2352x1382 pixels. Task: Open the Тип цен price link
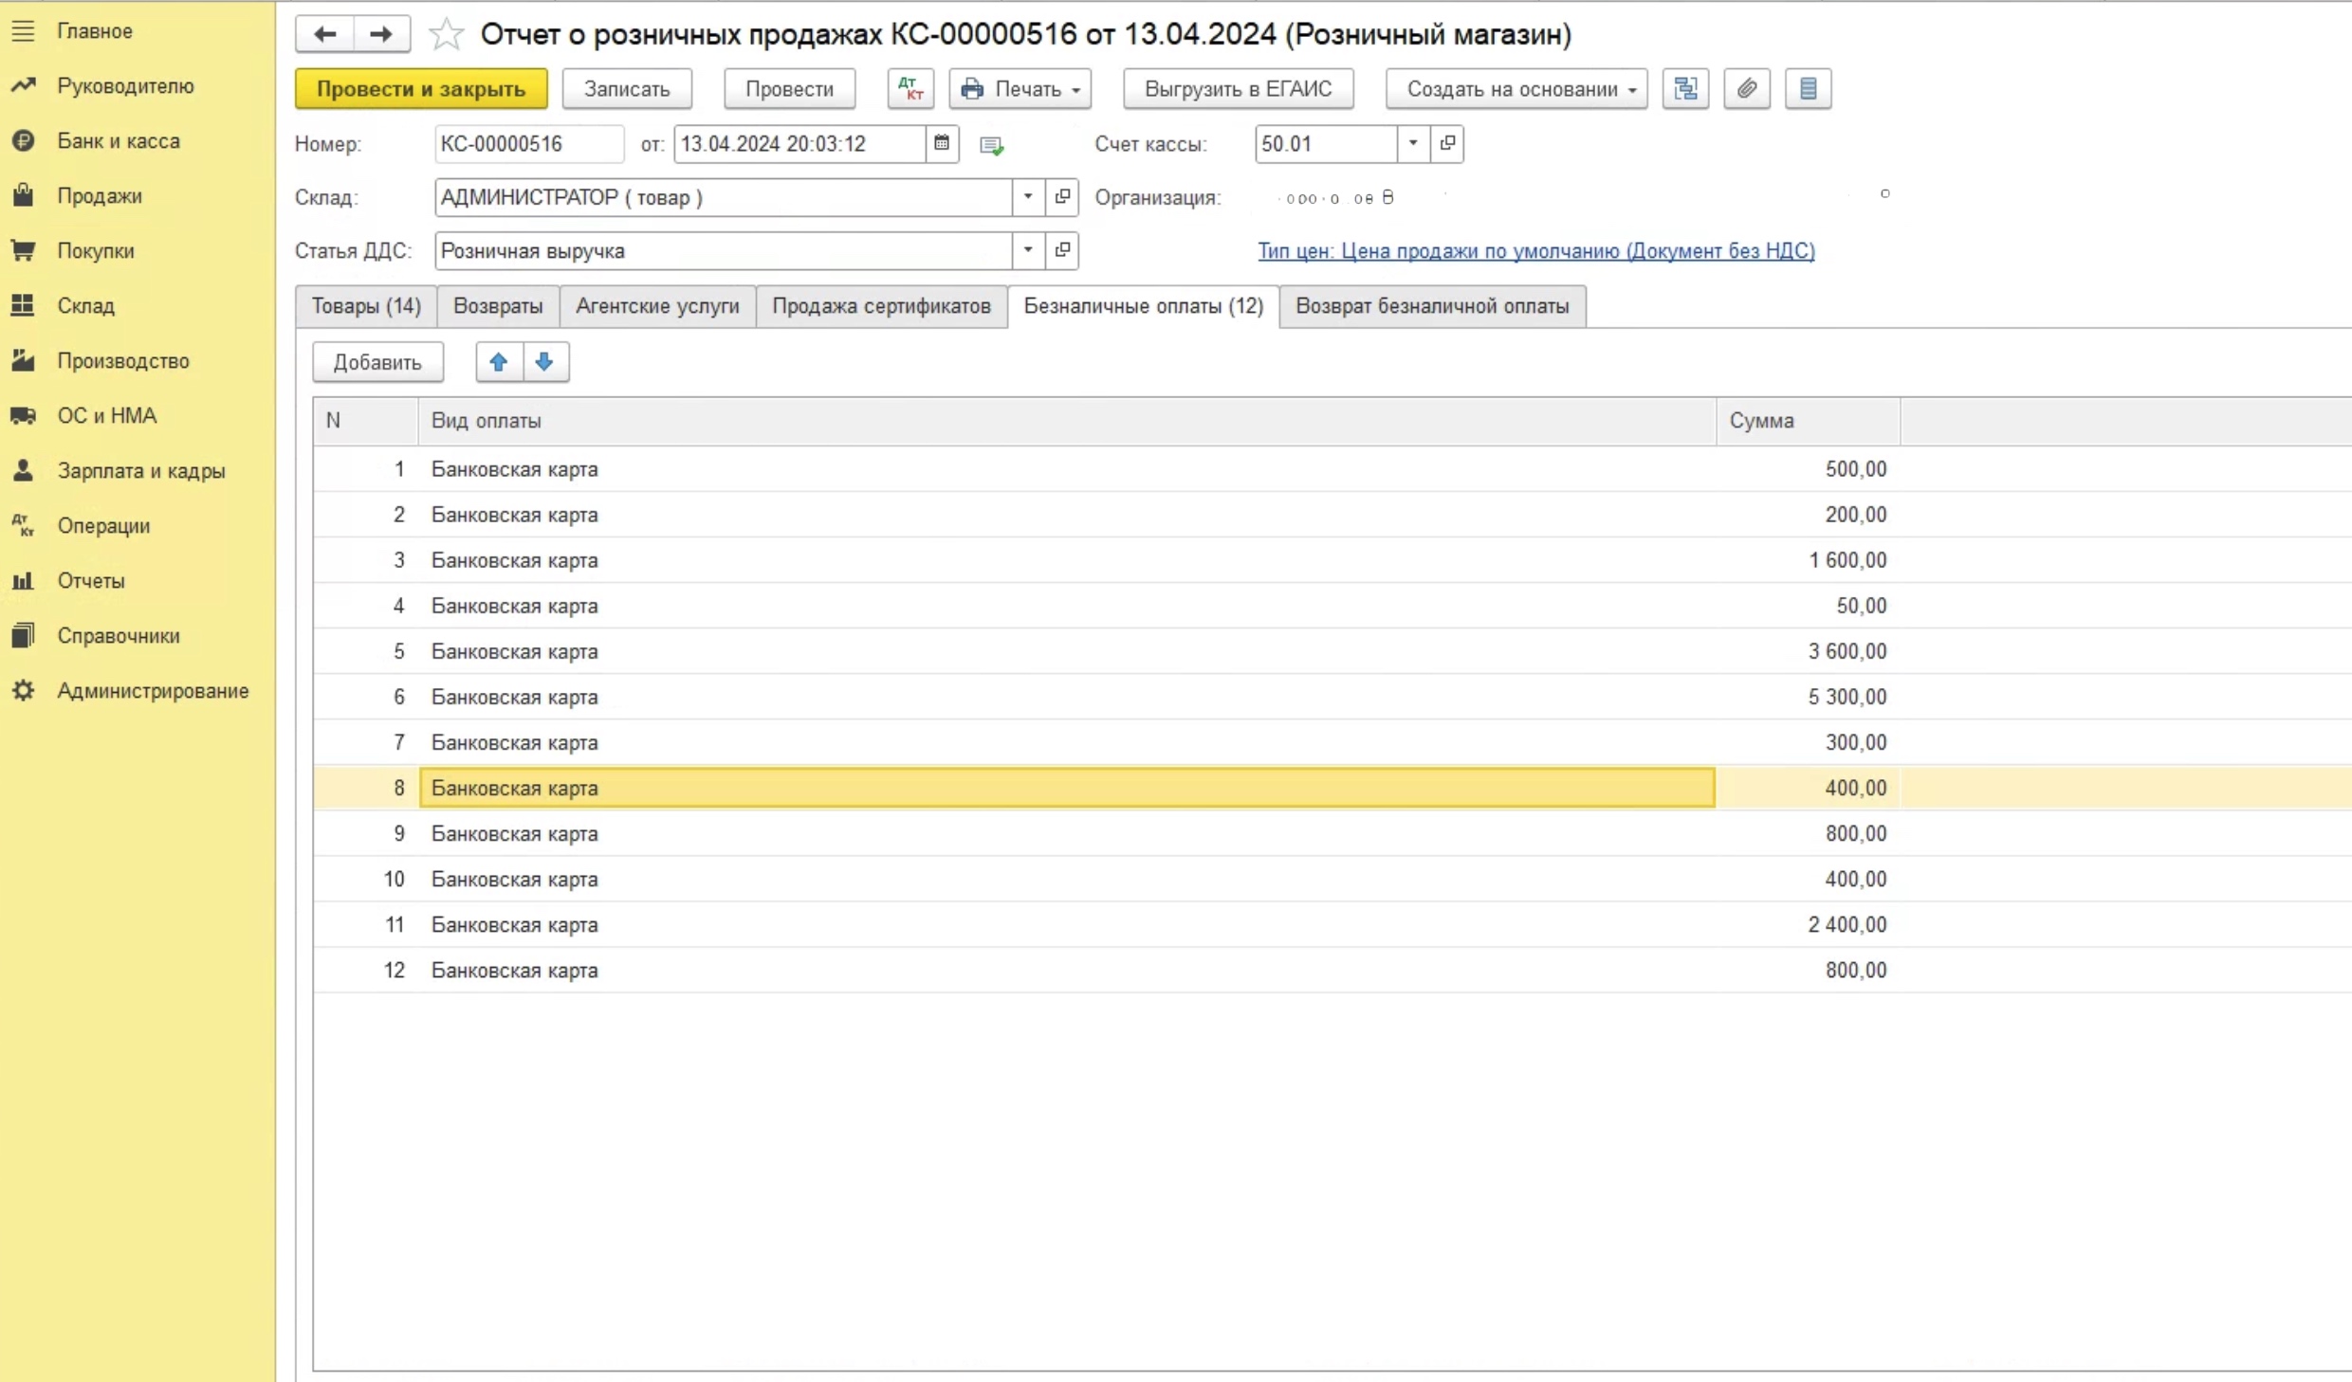[1535, 251]
